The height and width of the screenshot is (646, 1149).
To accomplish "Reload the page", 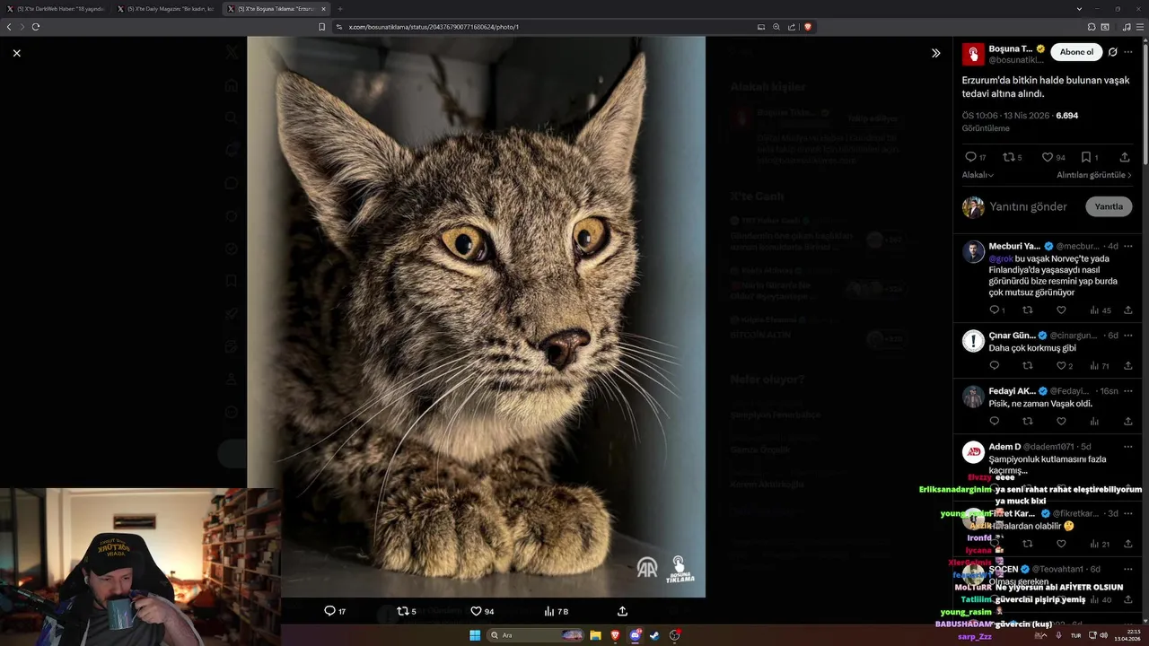I will (x=36, y=27).
